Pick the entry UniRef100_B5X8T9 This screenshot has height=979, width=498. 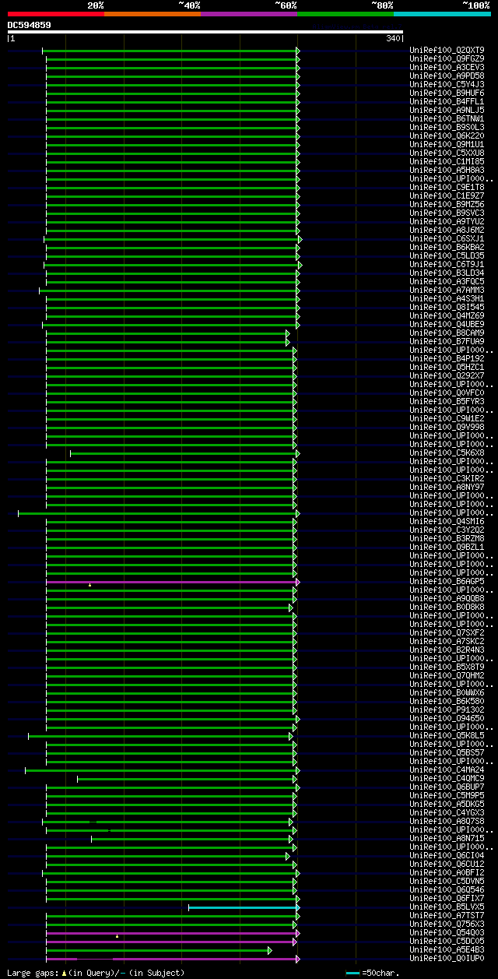[447, 667]
